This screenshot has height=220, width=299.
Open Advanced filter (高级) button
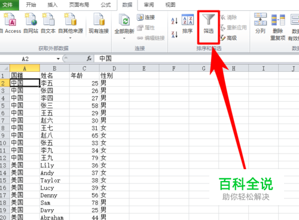click(x=228, y=38)
